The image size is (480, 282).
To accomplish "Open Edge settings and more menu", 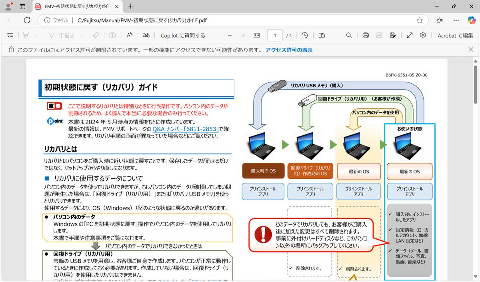I will pos(456,20).
